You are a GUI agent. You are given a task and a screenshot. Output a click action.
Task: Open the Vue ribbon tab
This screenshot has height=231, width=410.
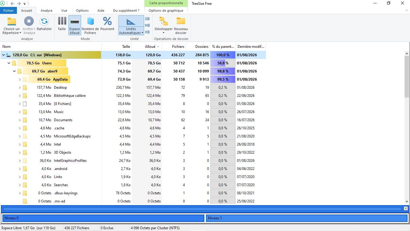[64, 11]
